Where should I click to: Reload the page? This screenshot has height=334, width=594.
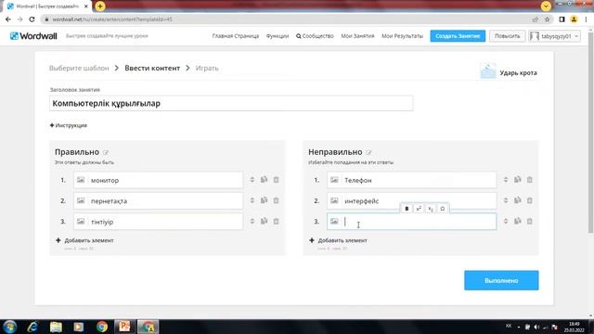coord(32,19)
